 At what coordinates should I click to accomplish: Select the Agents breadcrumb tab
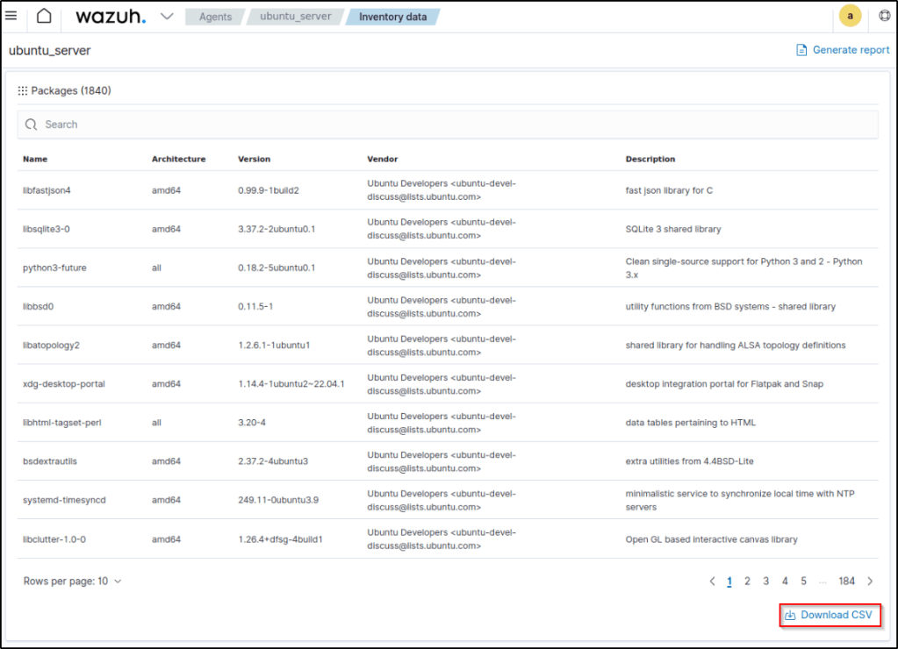click(214, 17)
